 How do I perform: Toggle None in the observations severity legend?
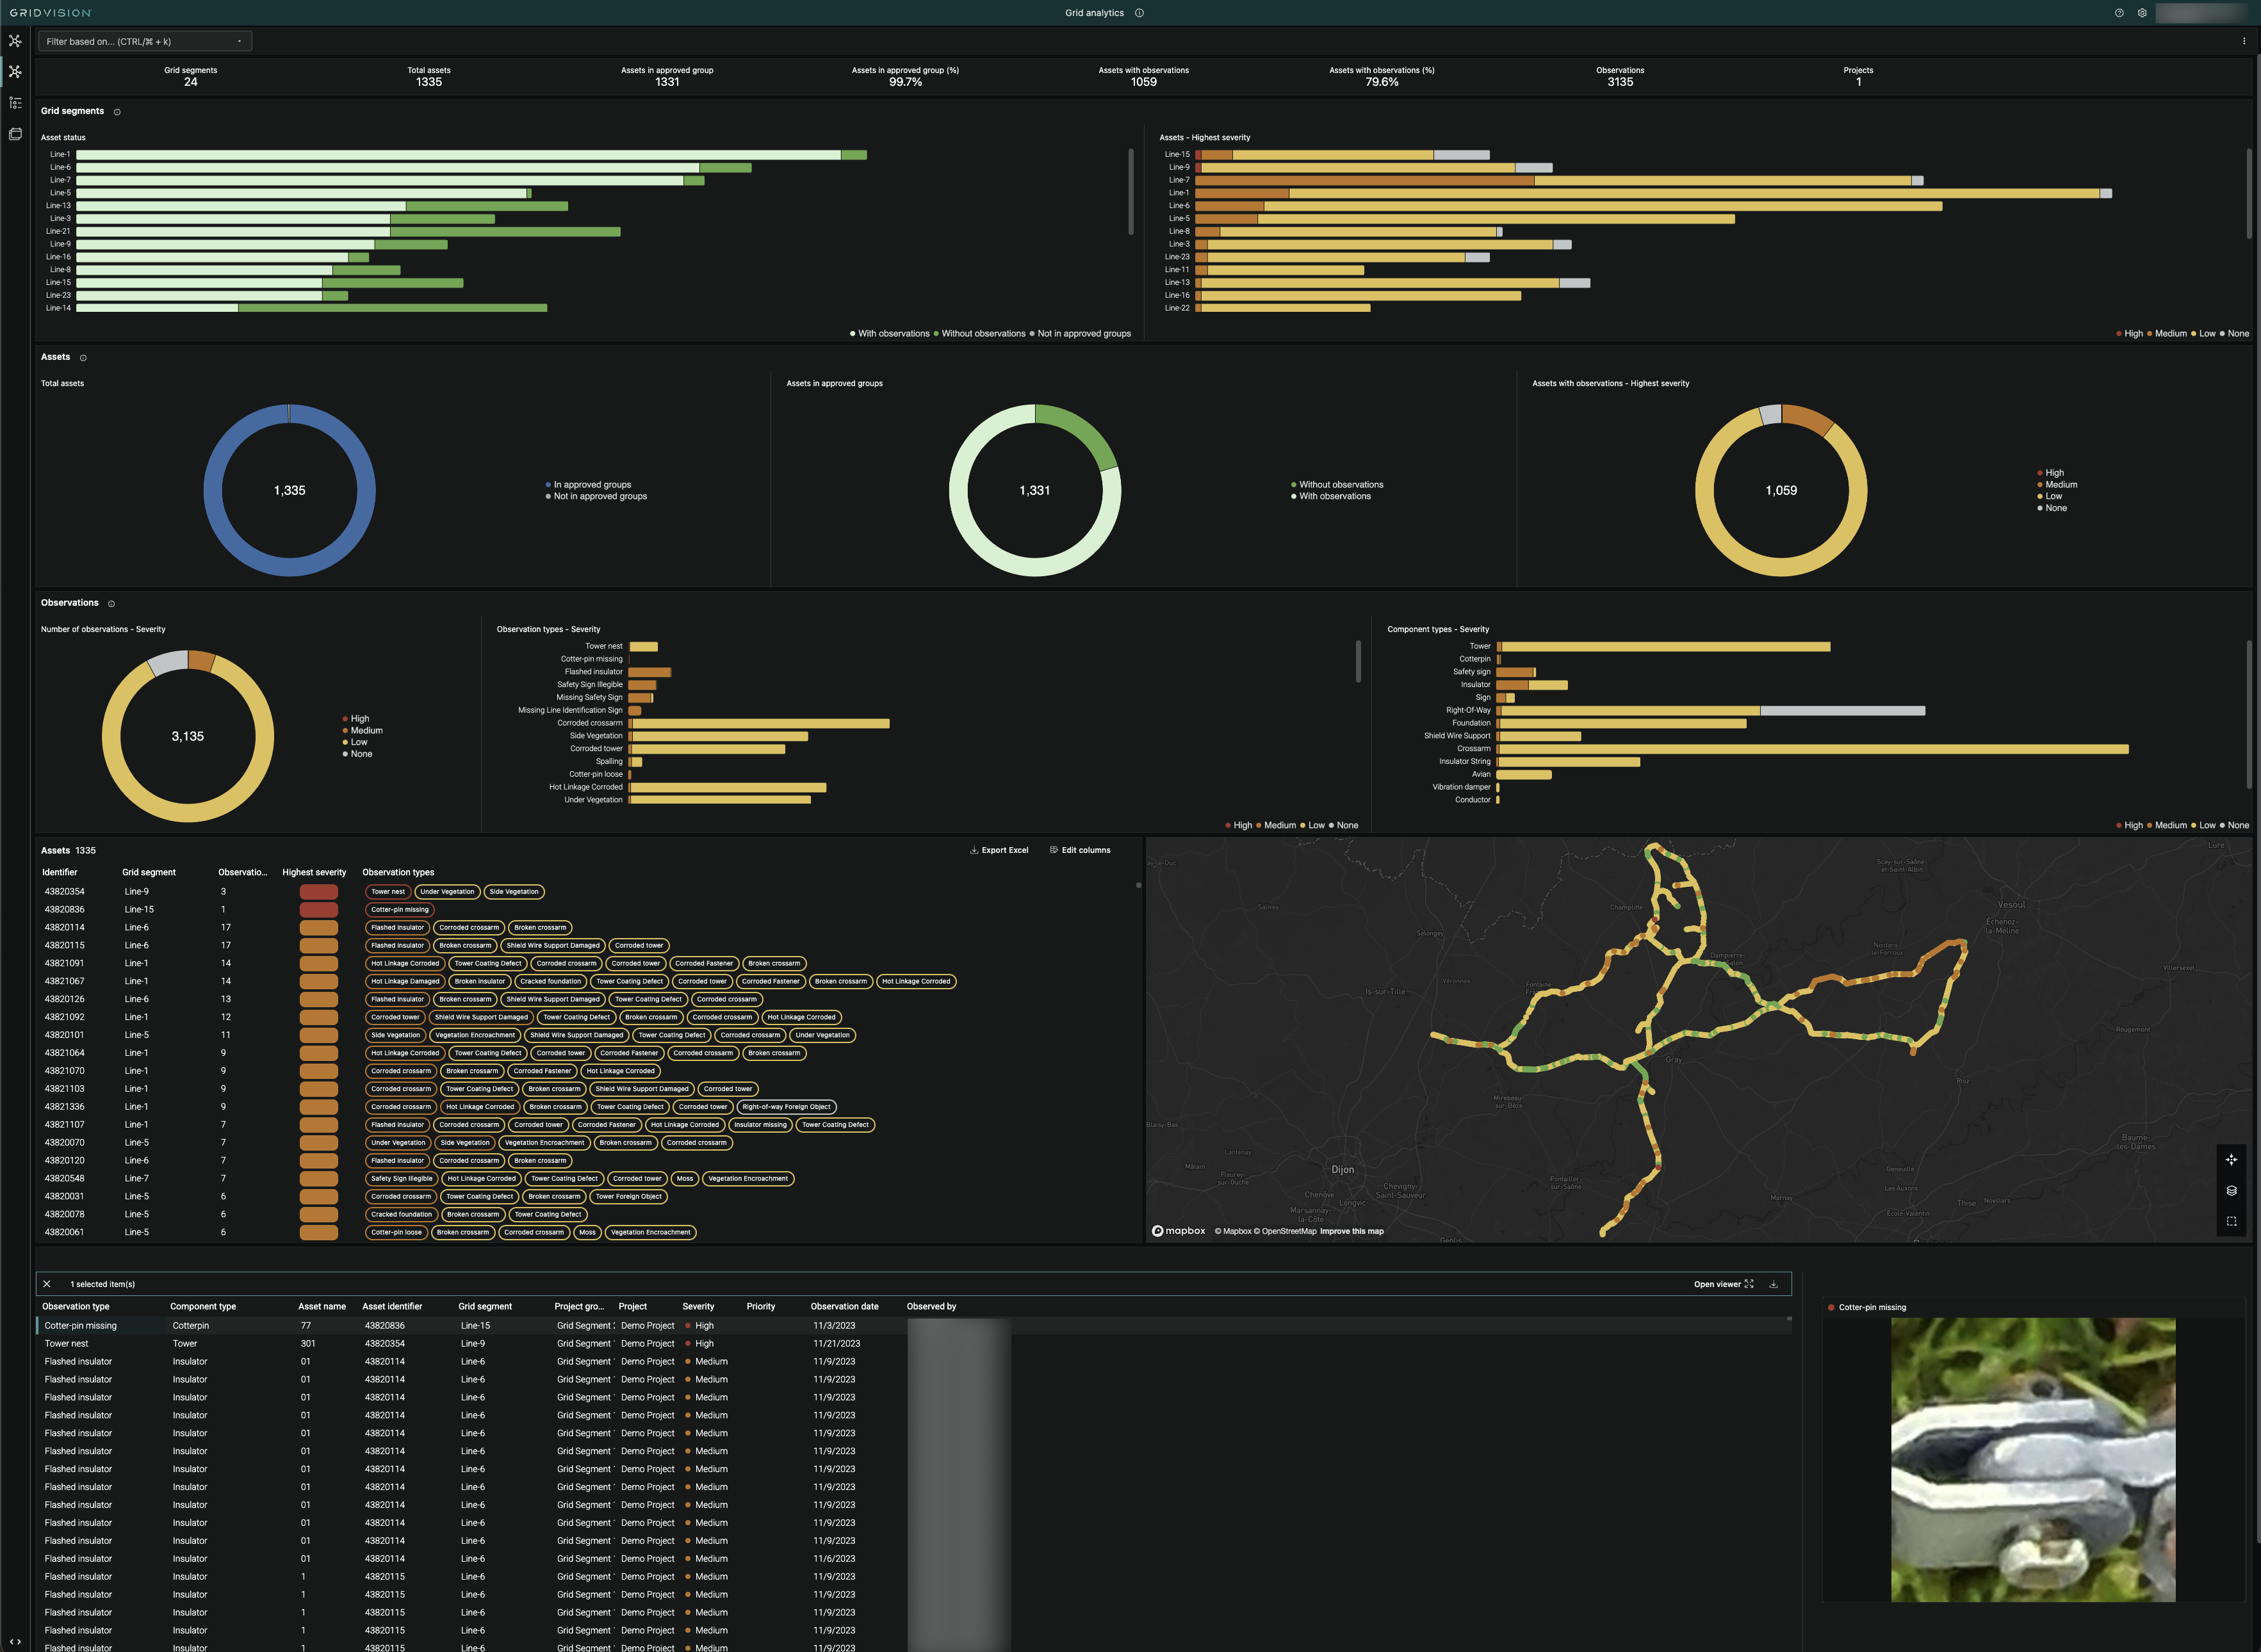(x=358, y=754)
